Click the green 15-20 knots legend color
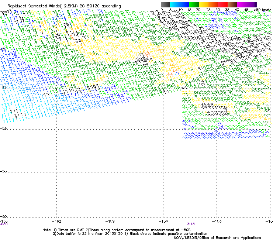This screenshot has height=240, width=273. click(194, 4)
